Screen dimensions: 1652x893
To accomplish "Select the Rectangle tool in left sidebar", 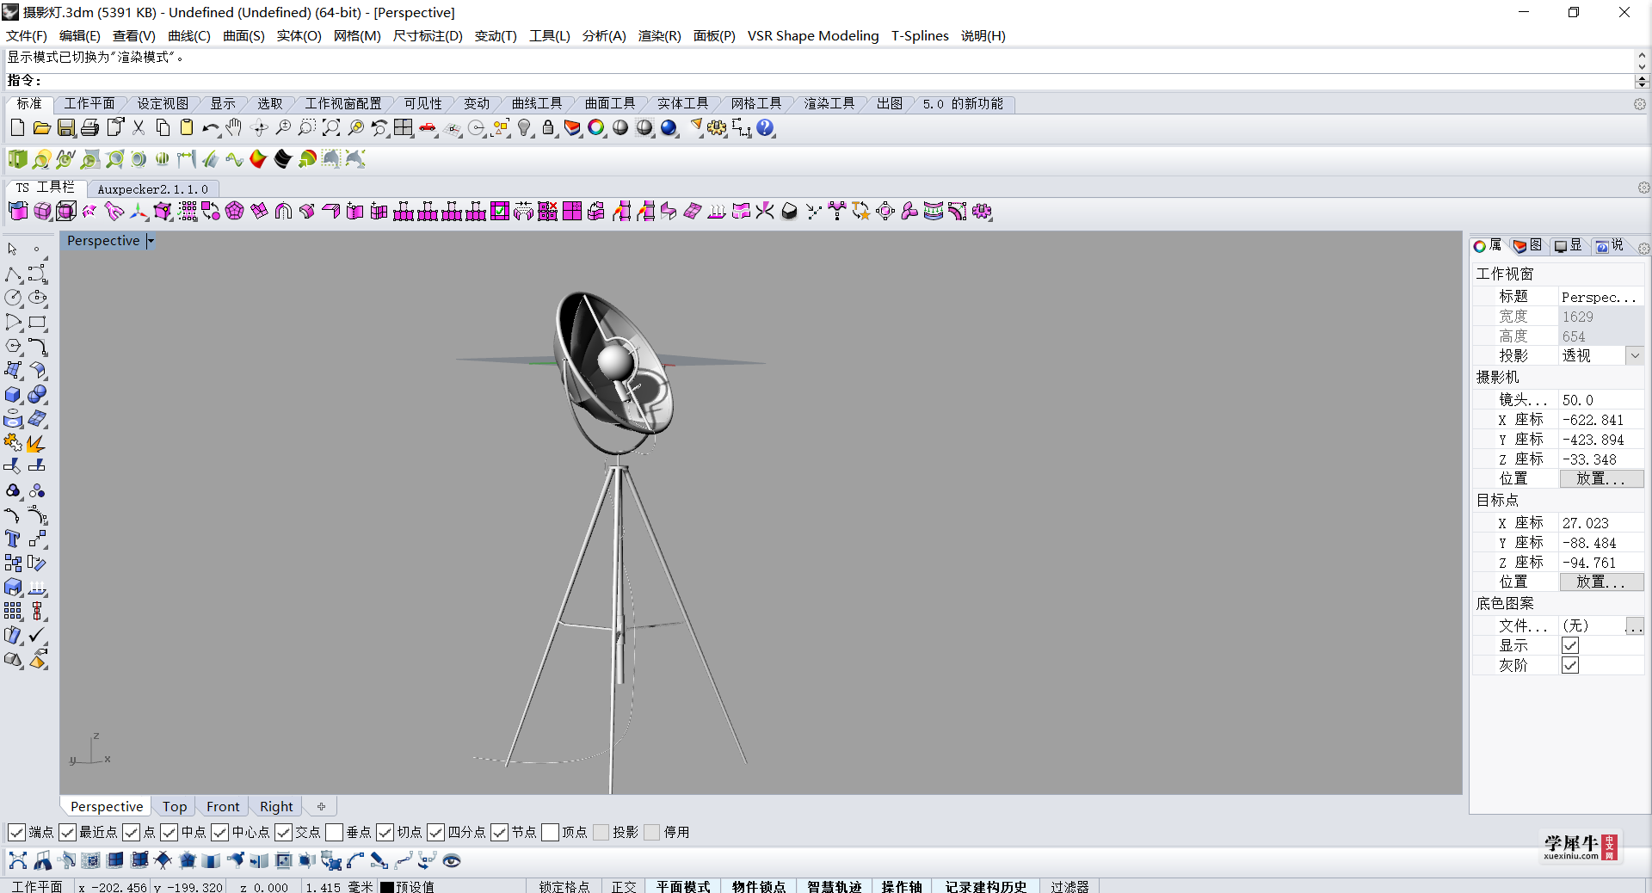I will [x=37, y=323].
